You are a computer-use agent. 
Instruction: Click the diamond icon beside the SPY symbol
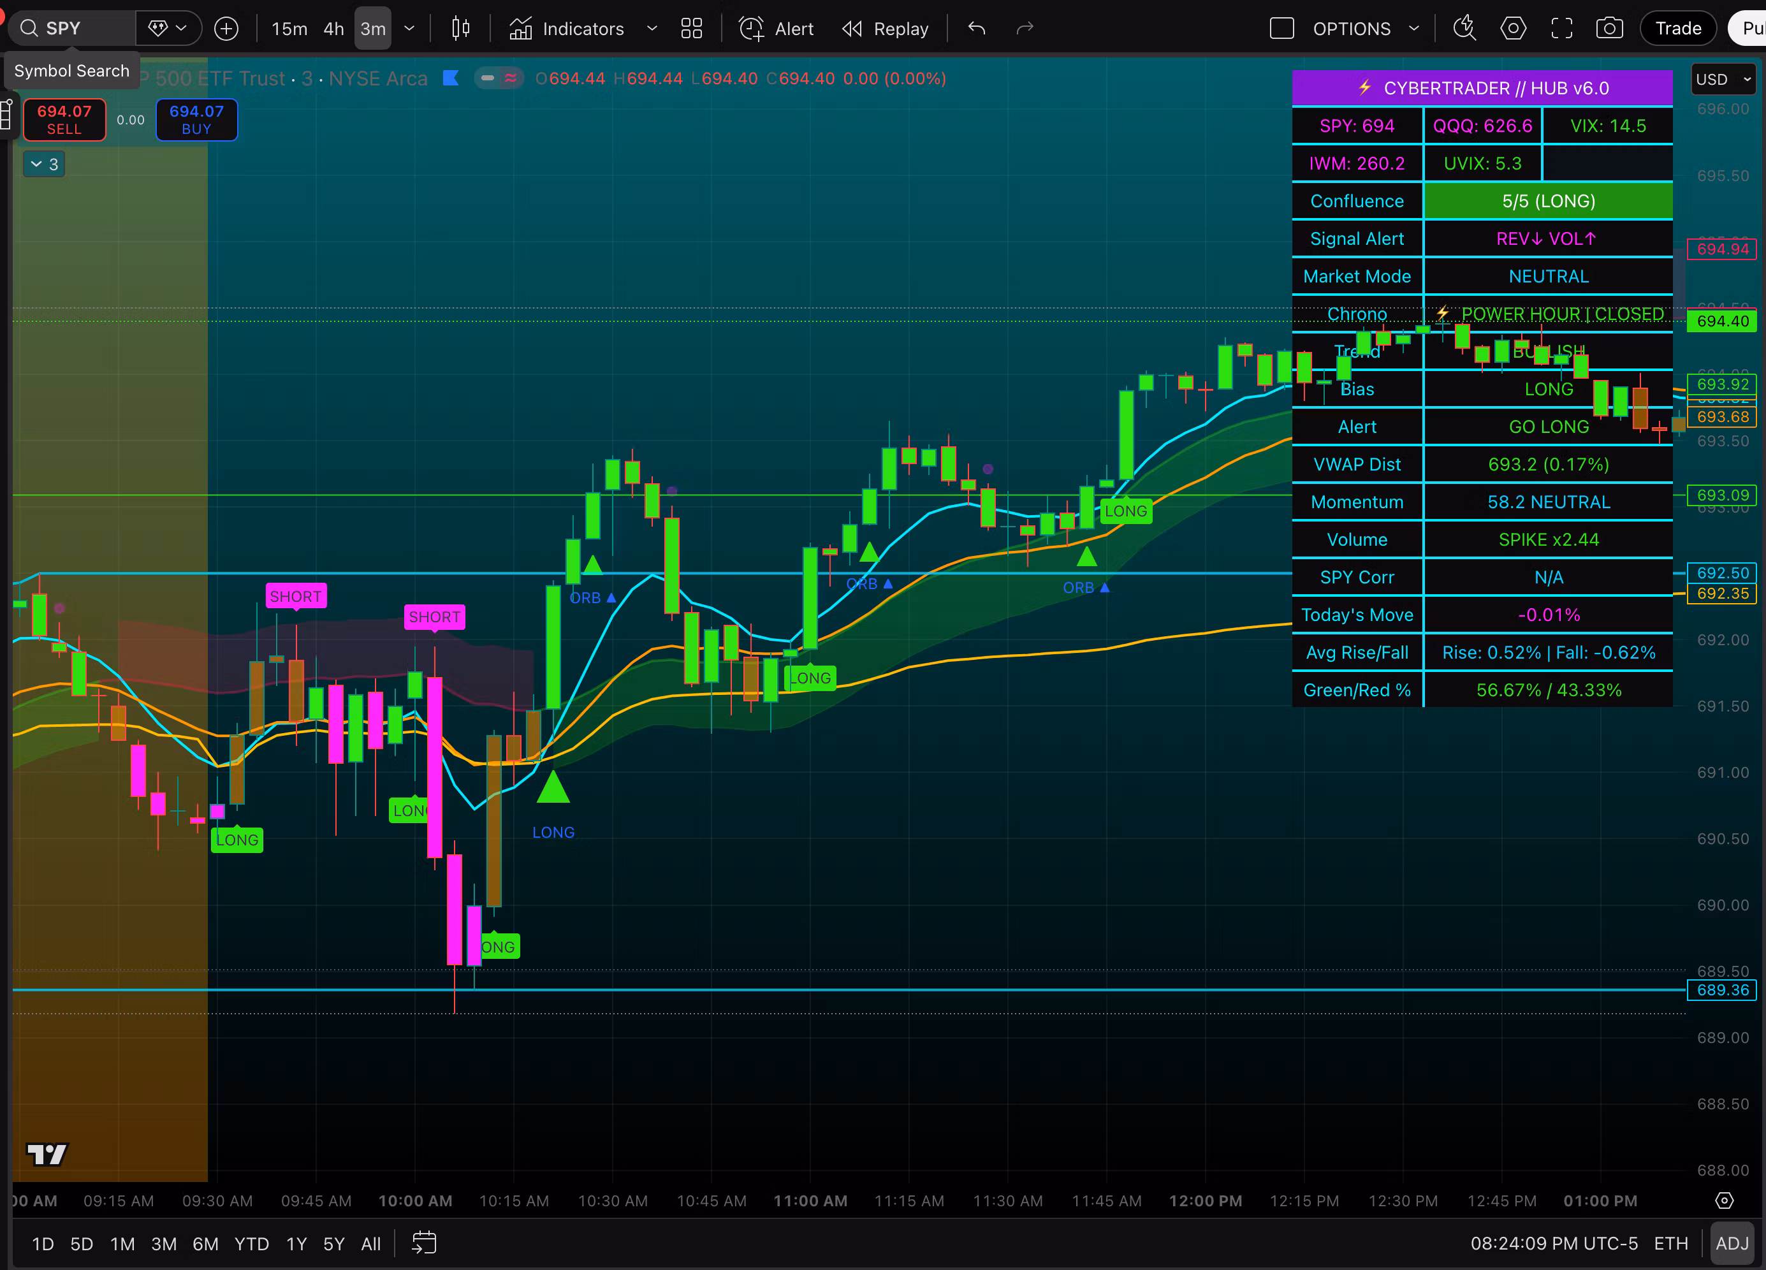(157, 29)
